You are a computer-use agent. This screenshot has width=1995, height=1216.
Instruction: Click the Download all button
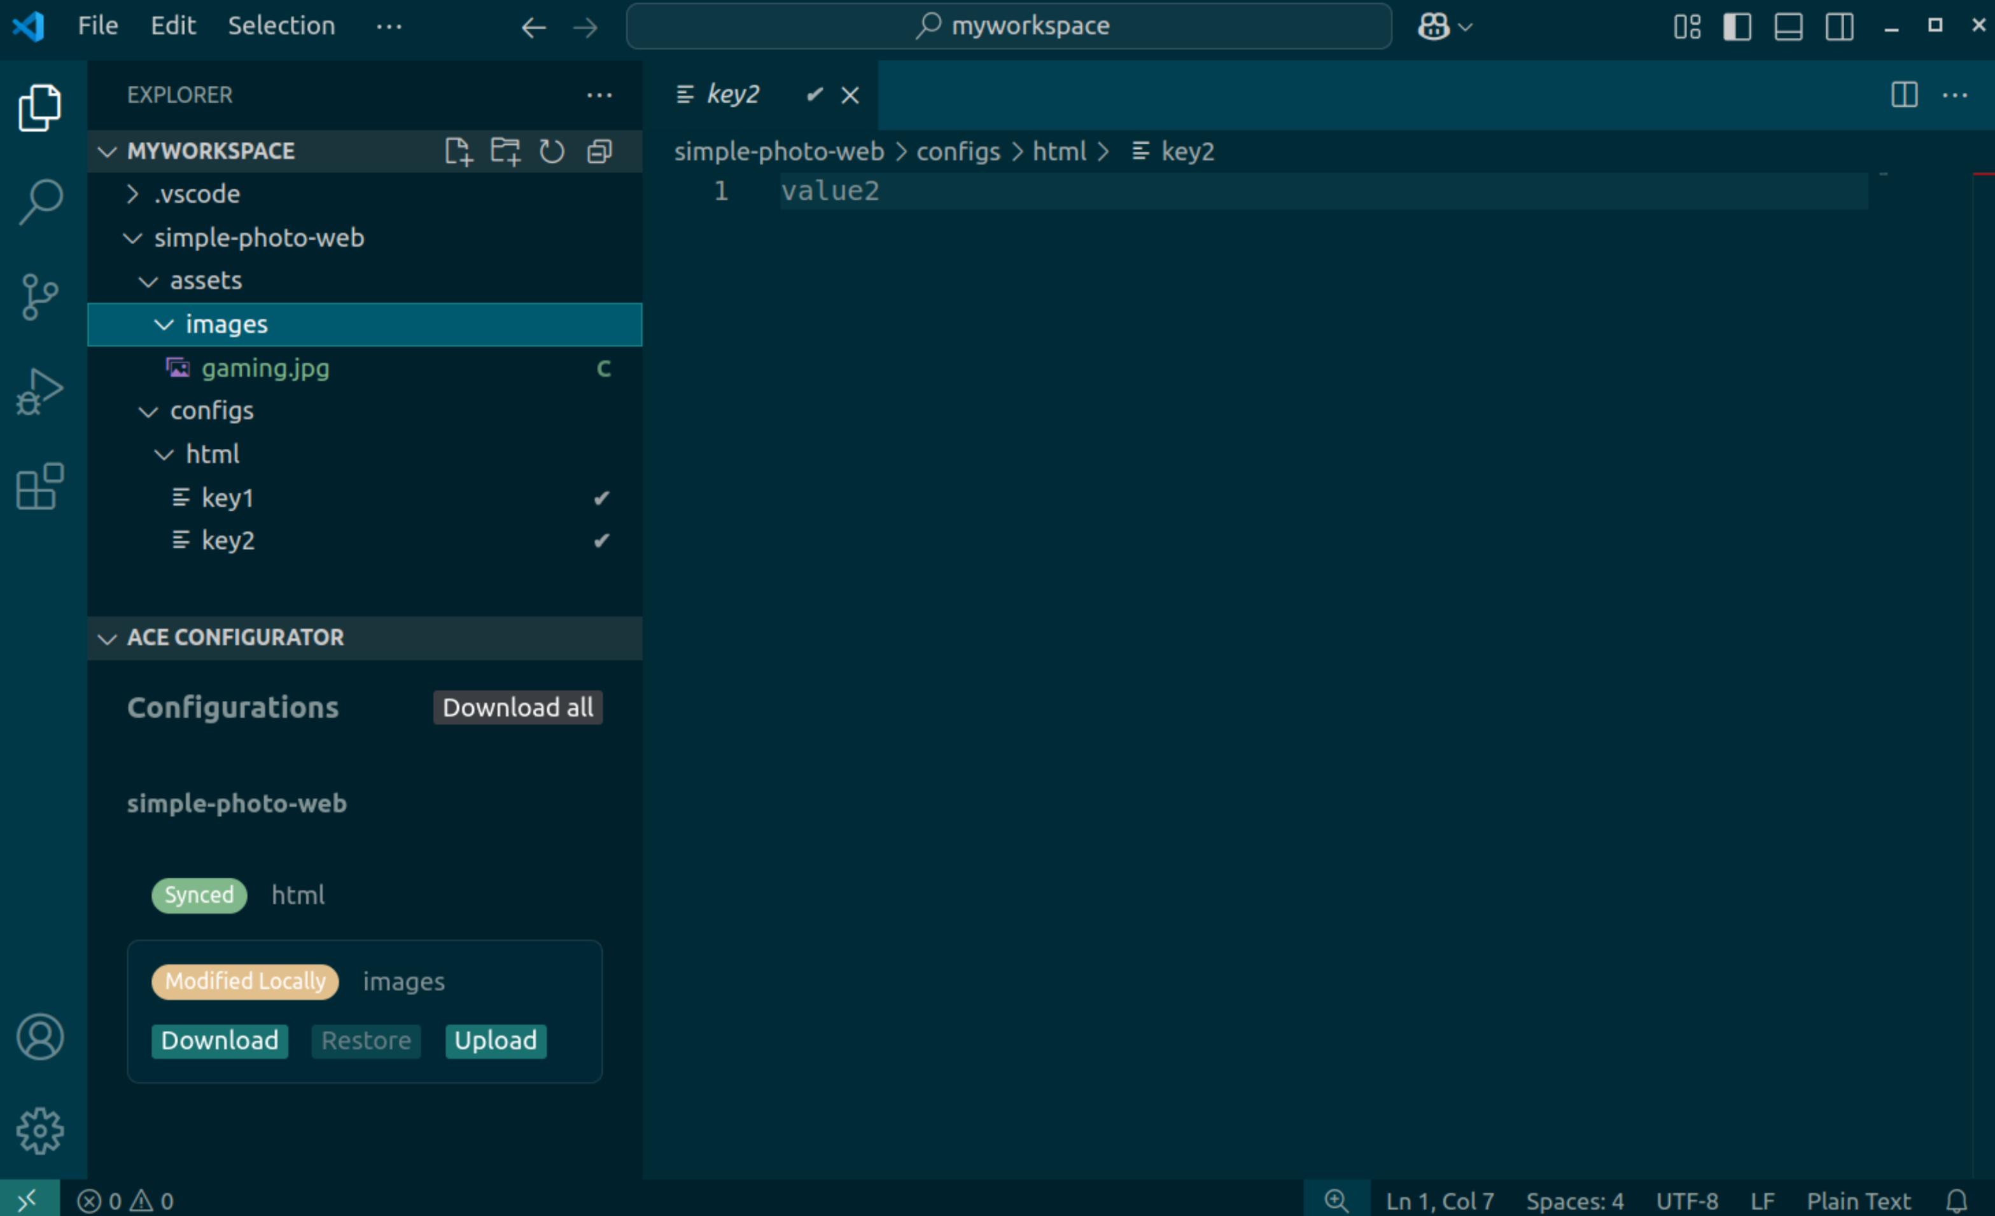coord(518,707)
